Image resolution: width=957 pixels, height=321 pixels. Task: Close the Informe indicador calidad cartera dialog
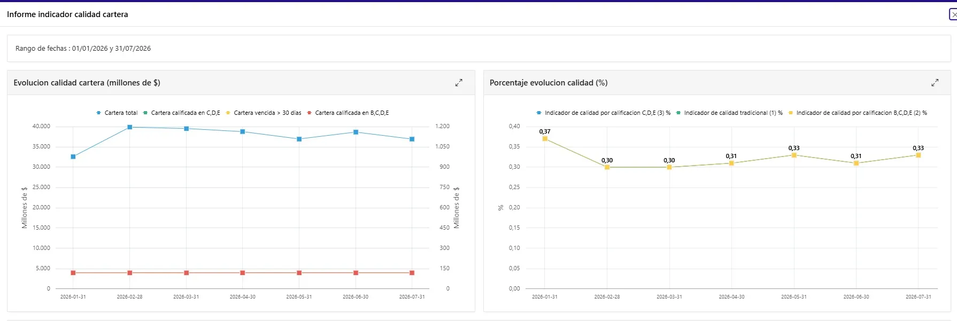[x=953, y=14]
